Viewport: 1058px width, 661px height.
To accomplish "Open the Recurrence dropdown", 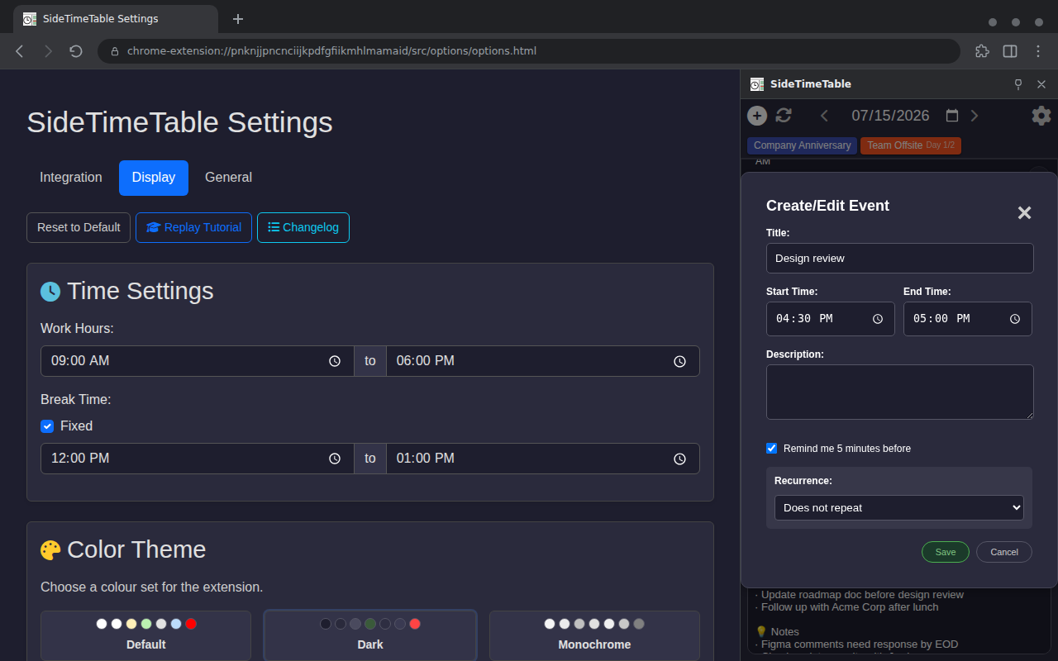I will [x=899, y=507].
